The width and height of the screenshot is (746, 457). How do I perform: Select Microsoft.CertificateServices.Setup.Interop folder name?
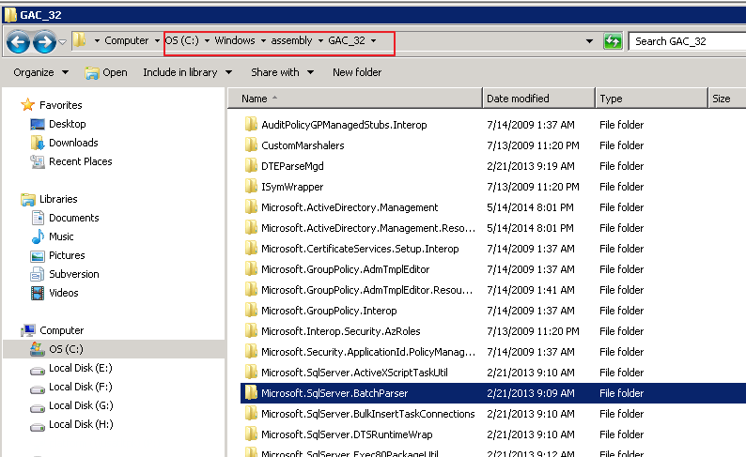tap(360, 249)
